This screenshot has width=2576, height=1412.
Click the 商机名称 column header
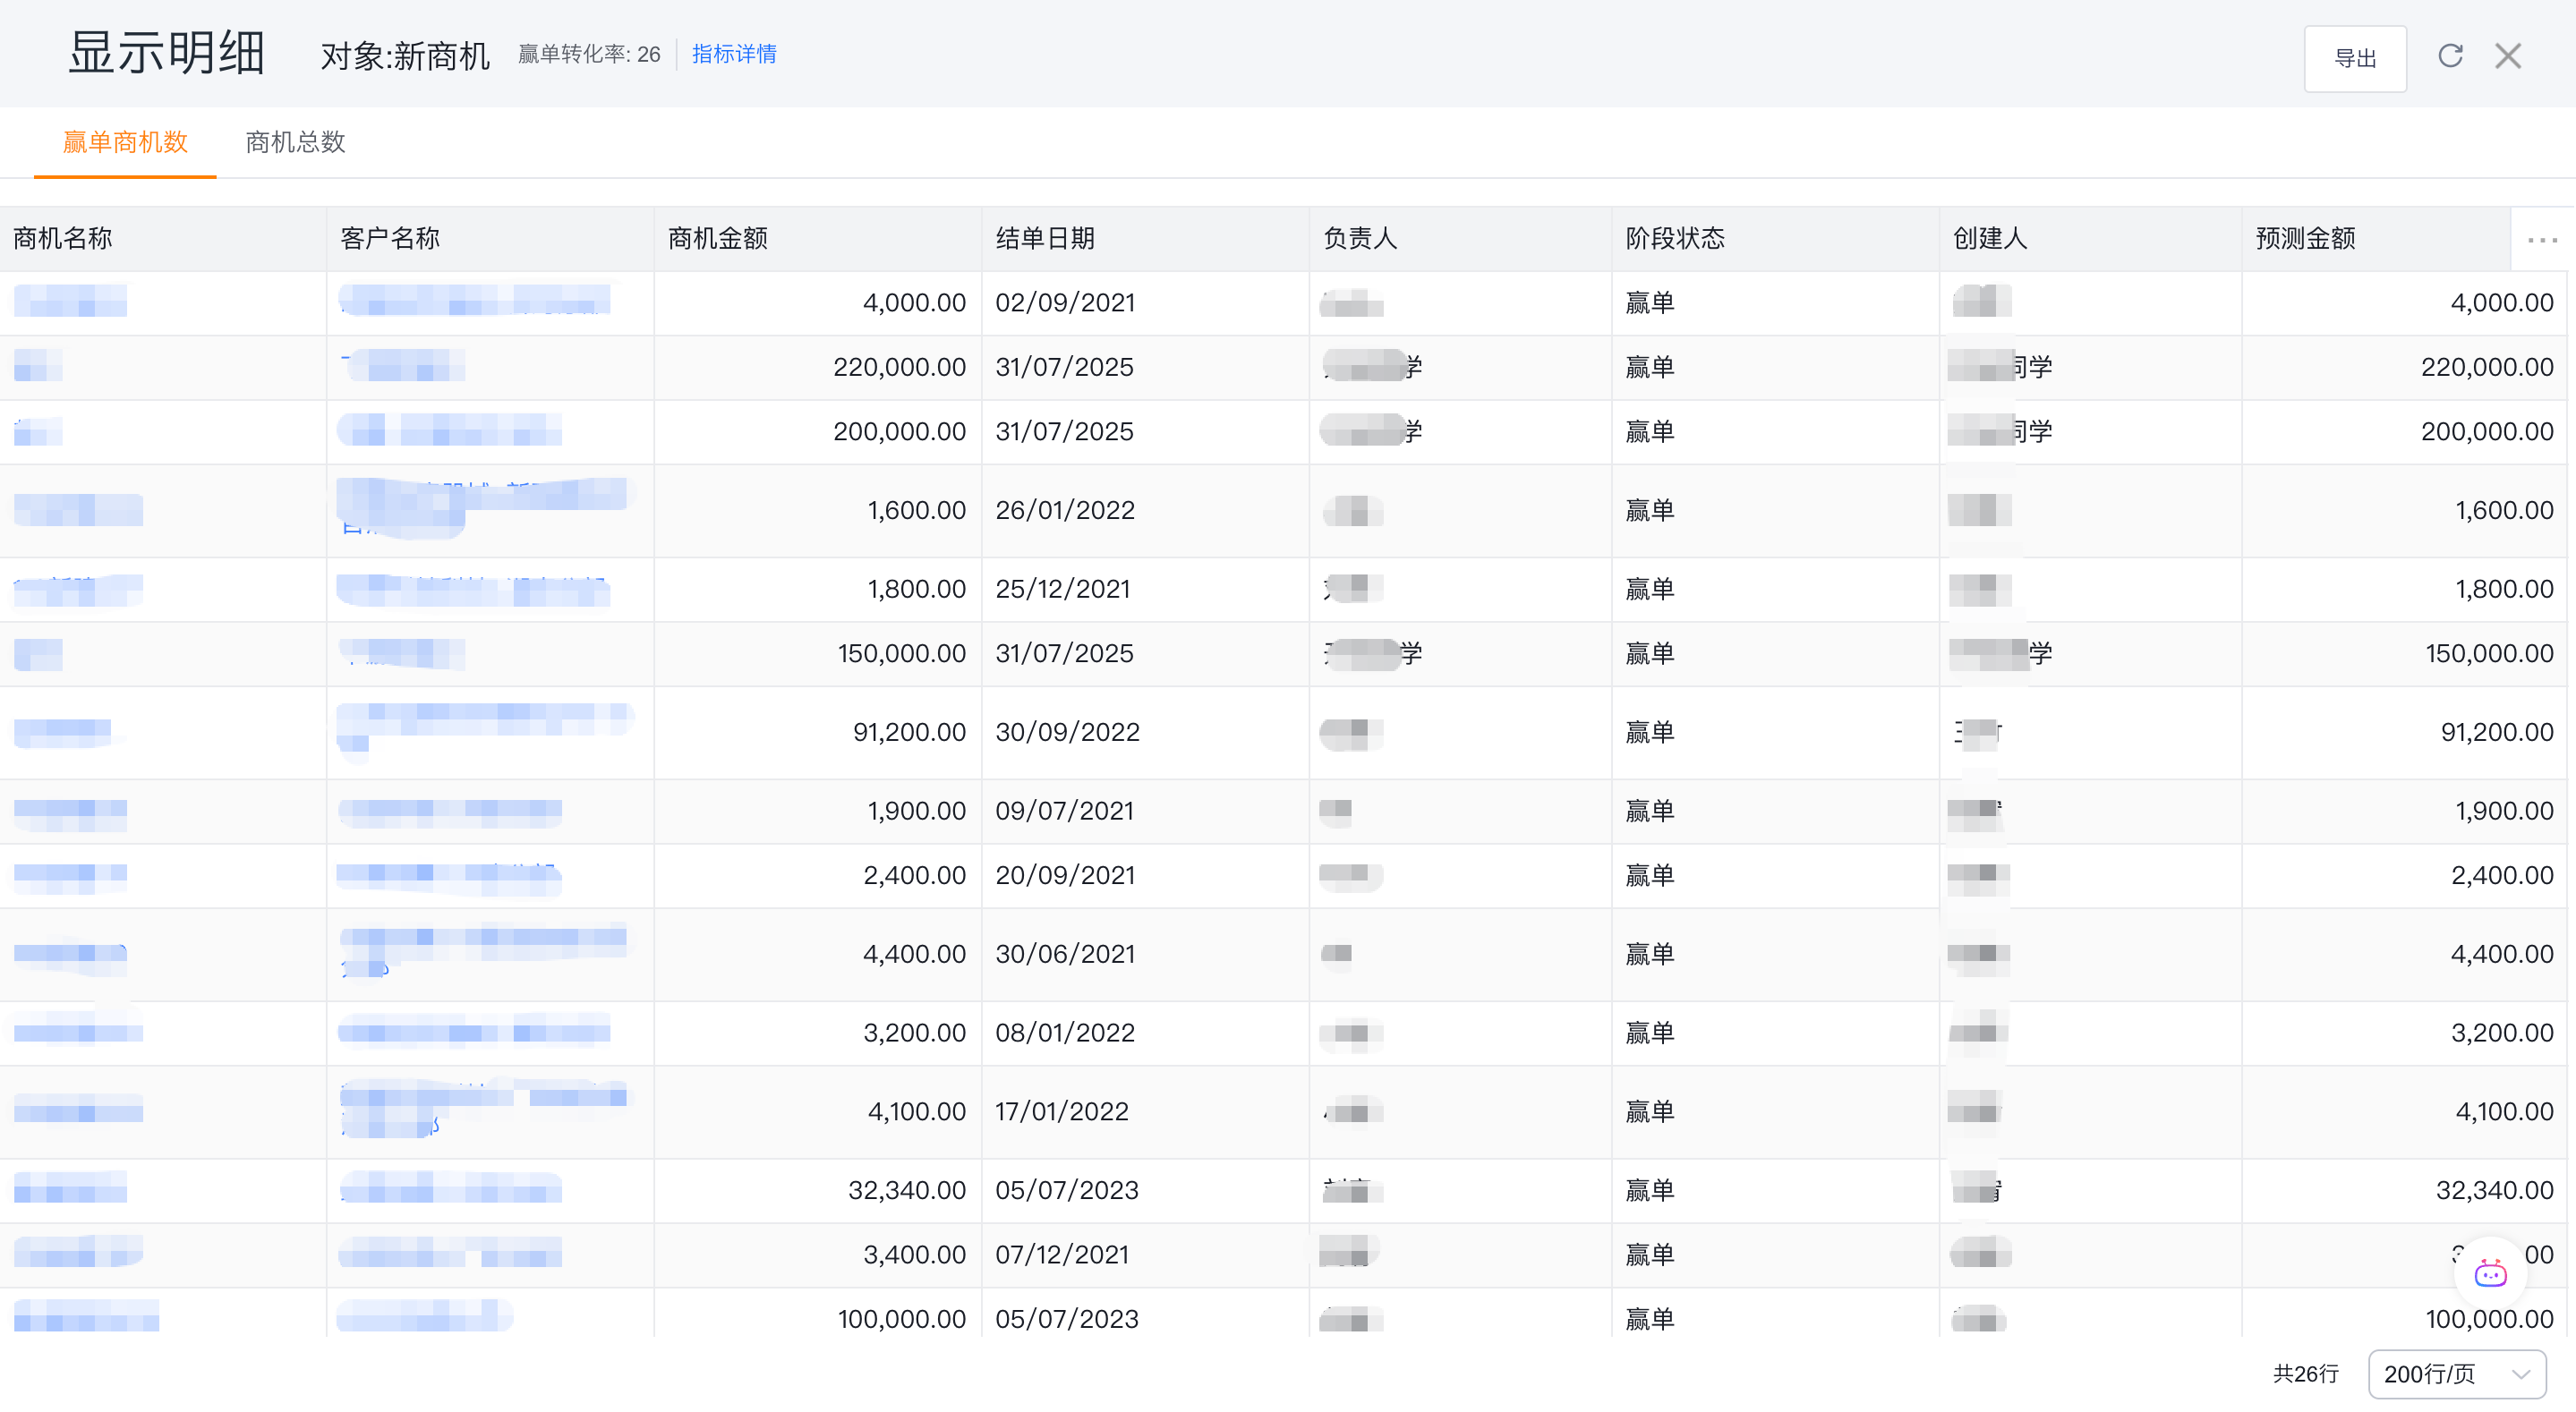coord(62,239)
